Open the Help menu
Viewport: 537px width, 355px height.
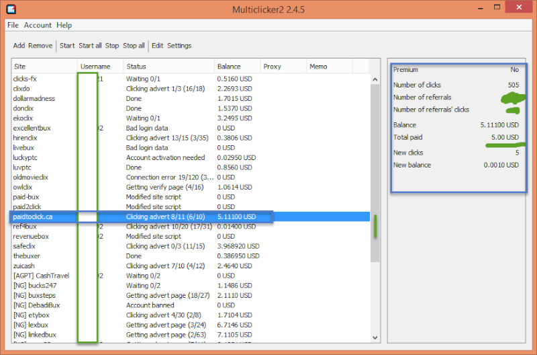click(x=64, y=25)
